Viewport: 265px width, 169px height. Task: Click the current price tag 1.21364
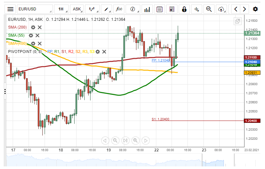click(x=252, y=33)
